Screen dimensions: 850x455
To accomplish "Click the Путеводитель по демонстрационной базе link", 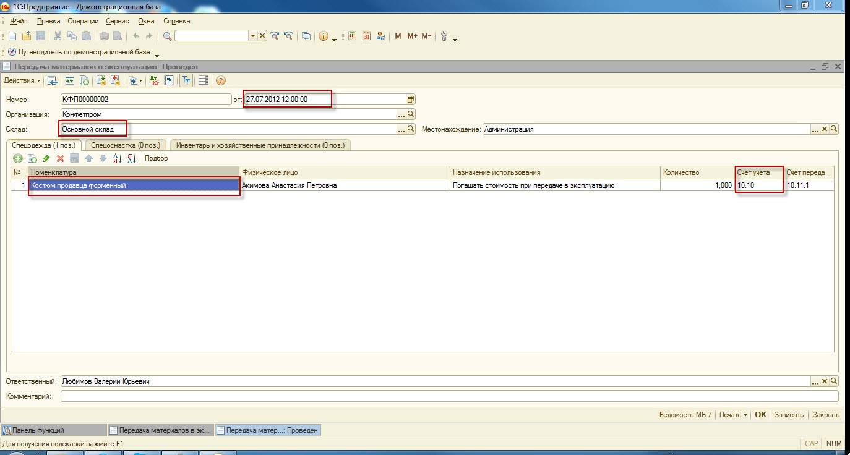I will (84, 52).
